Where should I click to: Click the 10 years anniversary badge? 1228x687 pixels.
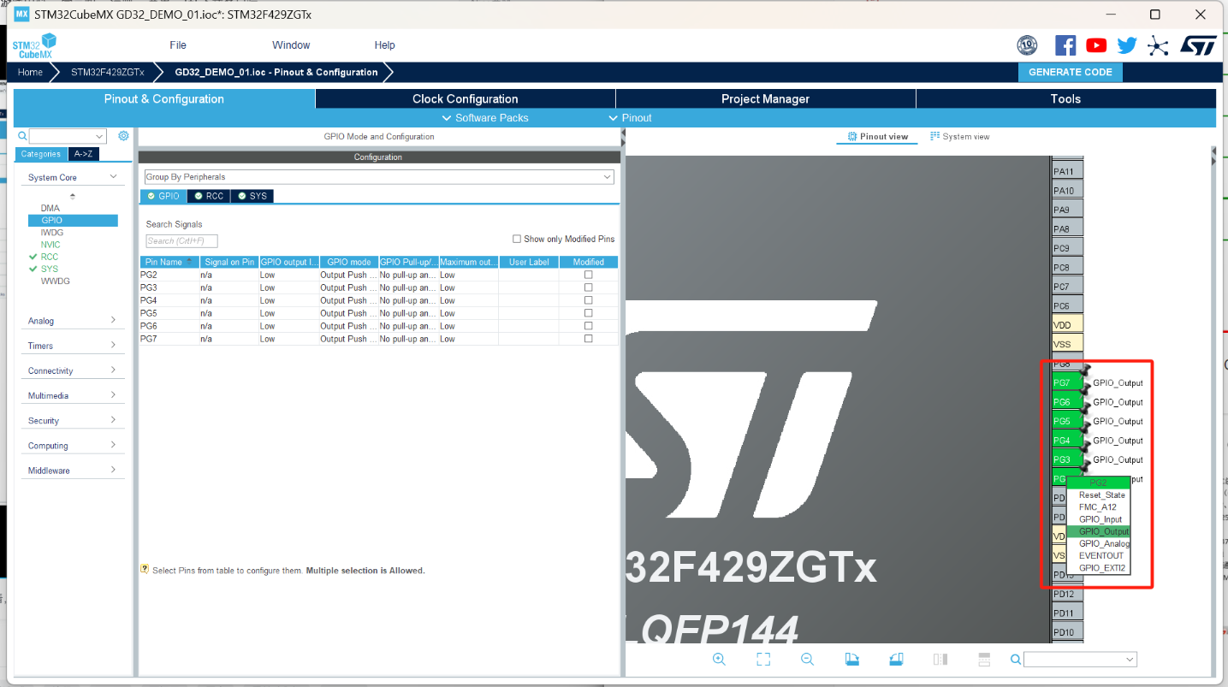(x=1027, y=45)
